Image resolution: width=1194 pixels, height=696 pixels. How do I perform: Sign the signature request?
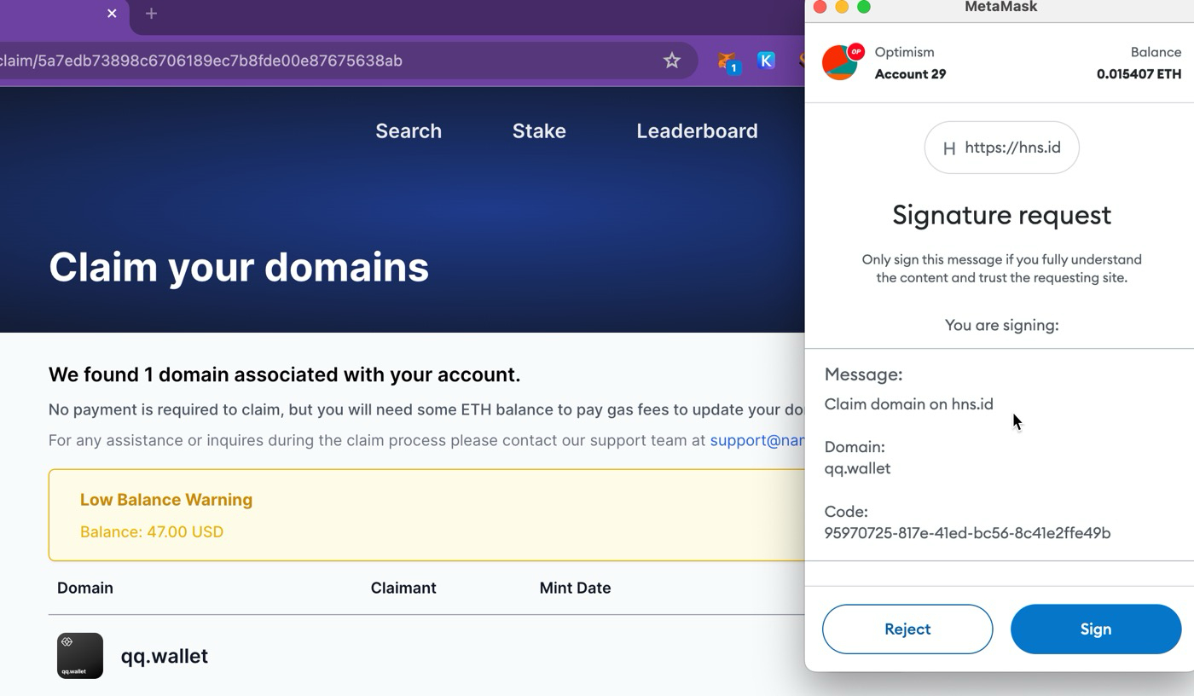click(1096, 629)
